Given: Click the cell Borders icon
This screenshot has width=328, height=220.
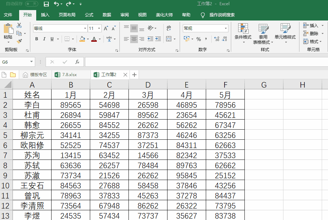Looking at the screenshot, I should click(67, 39).
